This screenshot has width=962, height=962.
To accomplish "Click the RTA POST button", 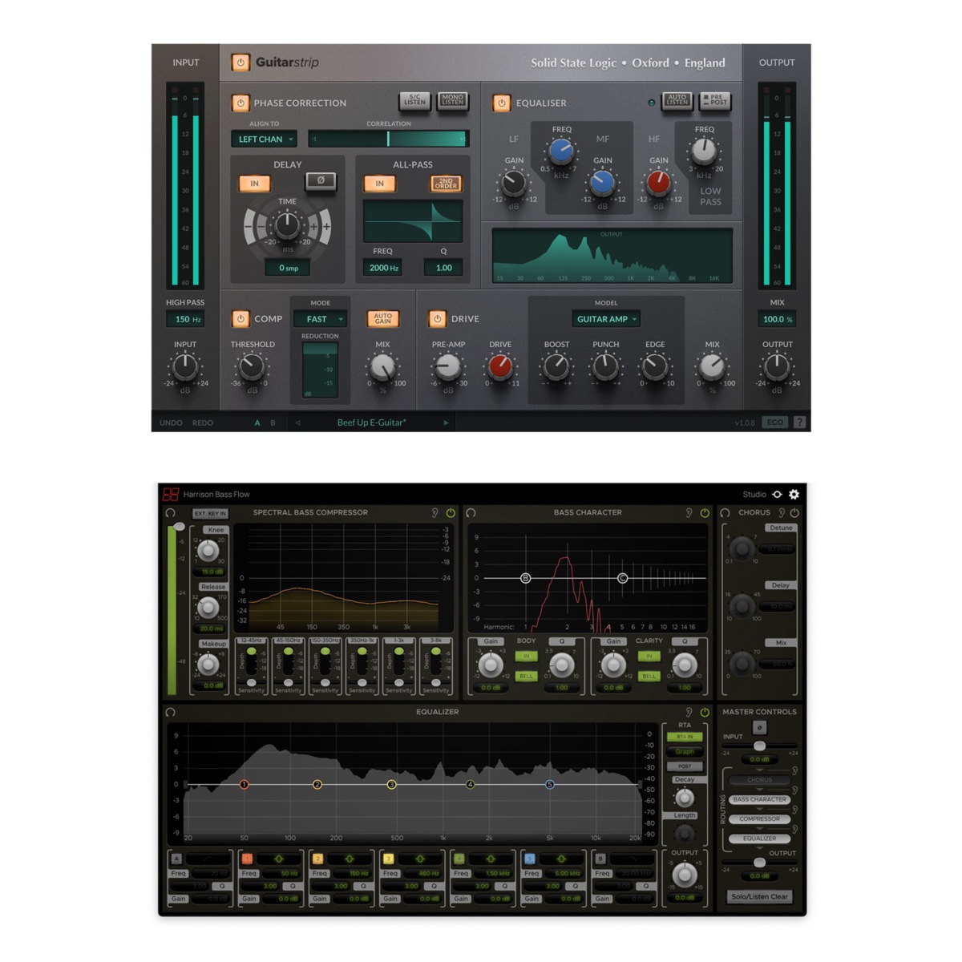I will click(x=685, y=766).
